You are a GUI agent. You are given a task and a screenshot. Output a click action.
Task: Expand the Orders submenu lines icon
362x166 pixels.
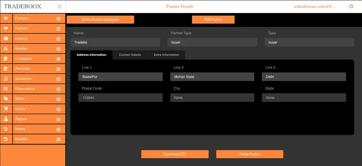point(58,109)
